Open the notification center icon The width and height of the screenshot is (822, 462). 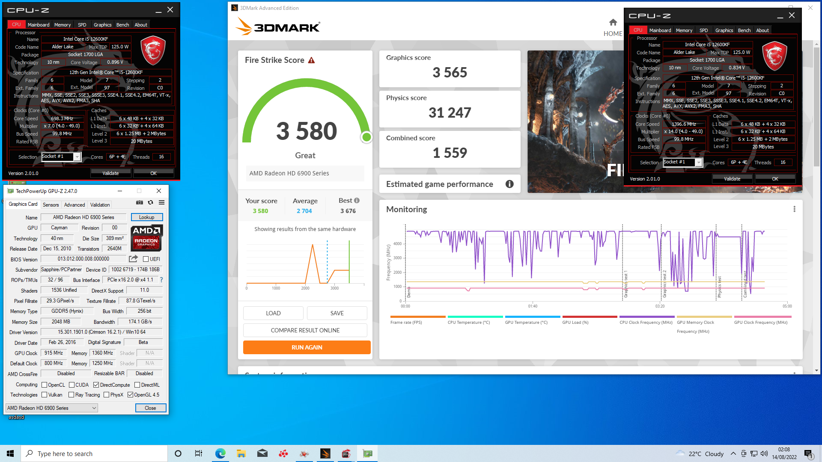click(808, 453)
